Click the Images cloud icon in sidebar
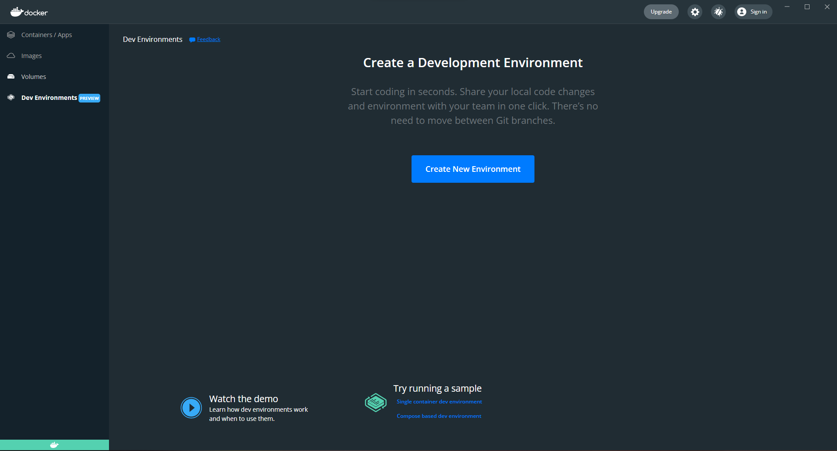Viewport: 837px width, 451px height. click(11, 56)
